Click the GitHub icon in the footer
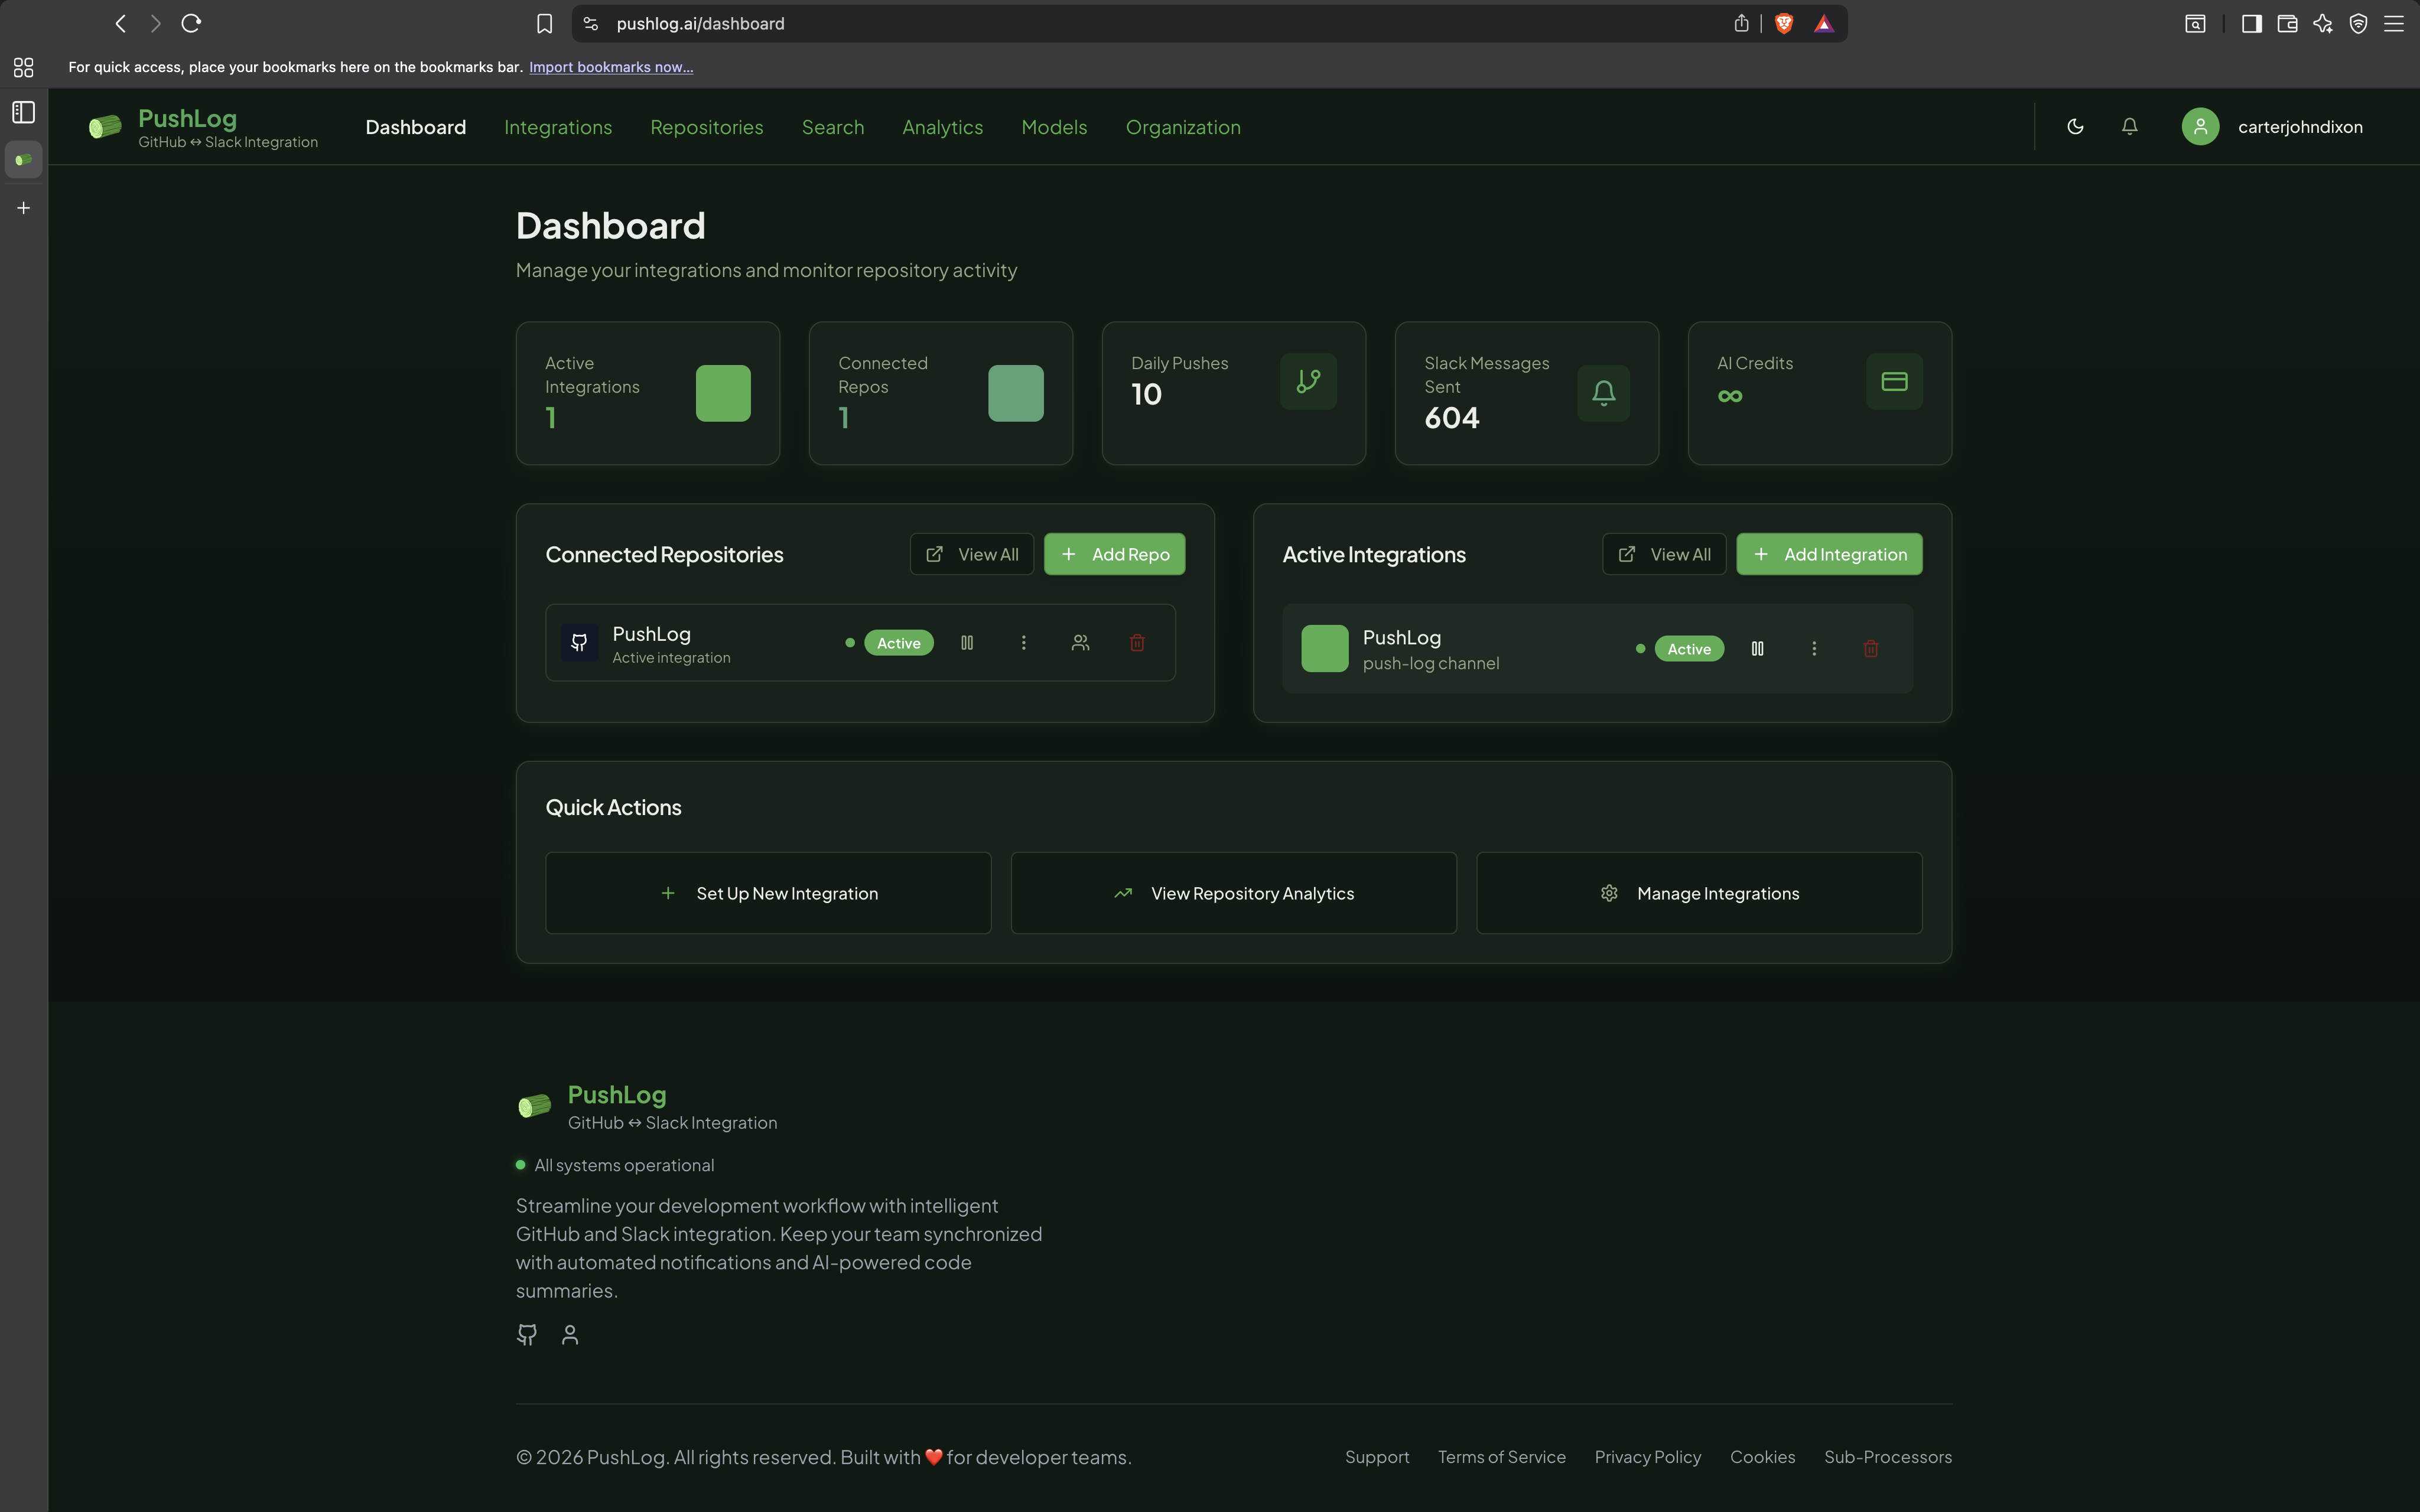The width and height of the screenshot is (2420, 1512). tap(527, 1335)
